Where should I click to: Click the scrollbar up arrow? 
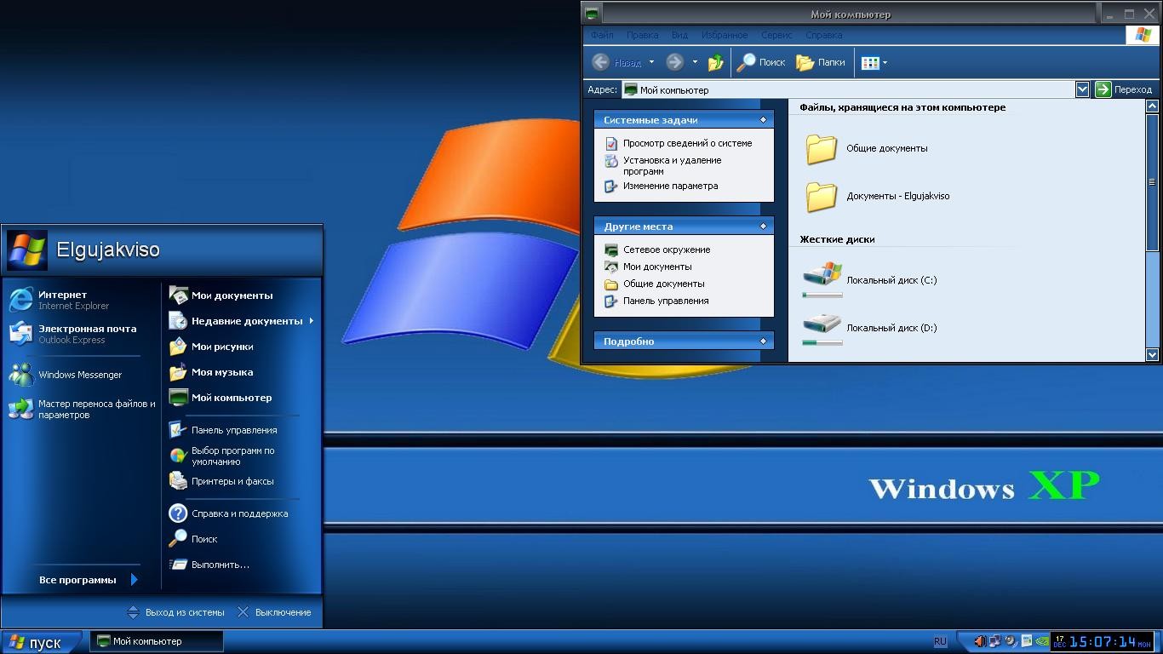[1152, 106]
